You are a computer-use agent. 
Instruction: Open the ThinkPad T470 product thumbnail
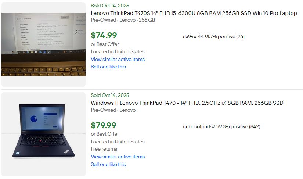tap(43, 134)
